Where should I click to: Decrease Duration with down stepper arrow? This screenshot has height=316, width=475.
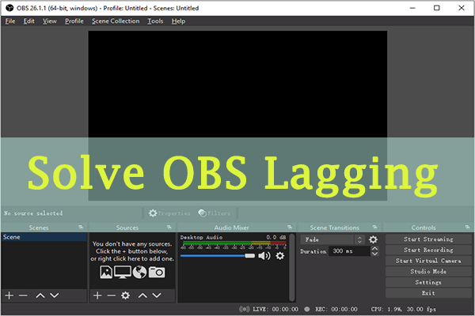point(374,254)
